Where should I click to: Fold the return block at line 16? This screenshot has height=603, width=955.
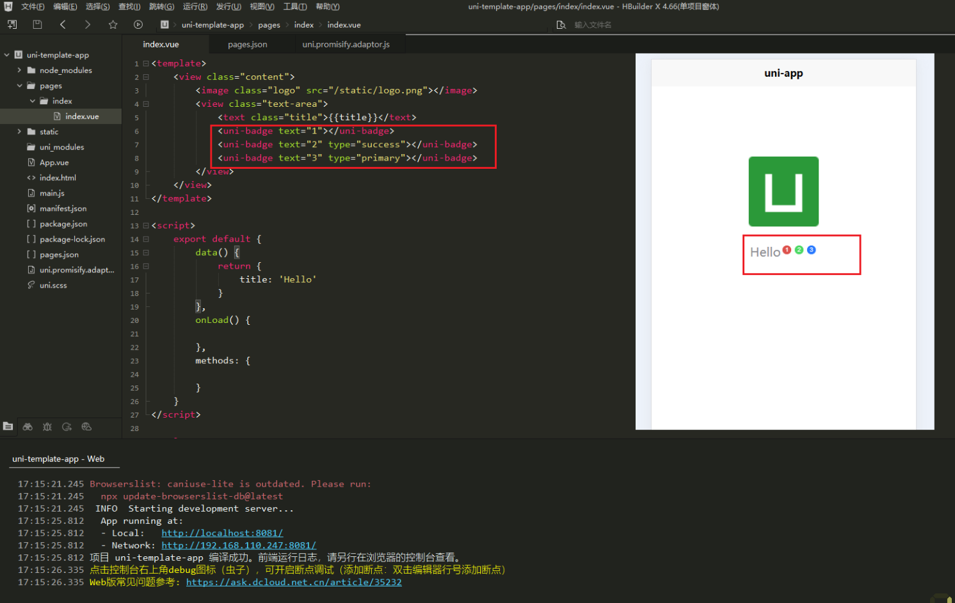click(x=146, y=266)
